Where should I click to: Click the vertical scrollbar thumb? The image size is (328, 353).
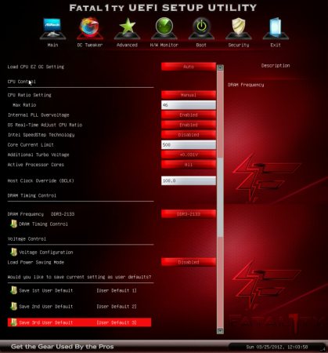click(x=220, y=198)
